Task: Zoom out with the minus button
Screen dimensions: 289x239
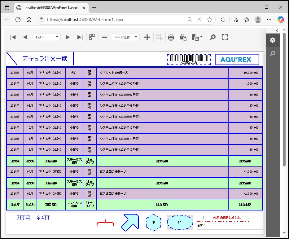Action: point(104,37)
